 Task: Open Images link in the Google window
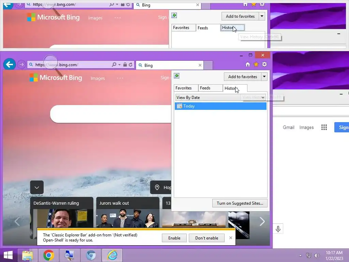306,127
